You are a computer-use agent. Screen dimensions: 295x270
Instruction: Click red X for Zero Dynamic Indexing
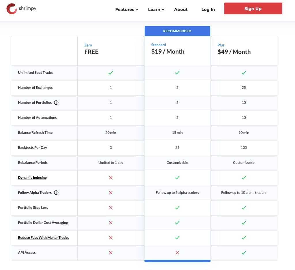[x=110, y=178]
